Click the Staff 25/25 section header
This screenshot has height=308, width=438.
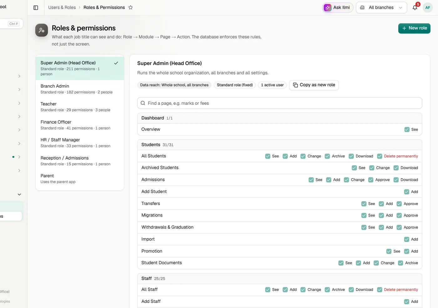click(280, 279)
